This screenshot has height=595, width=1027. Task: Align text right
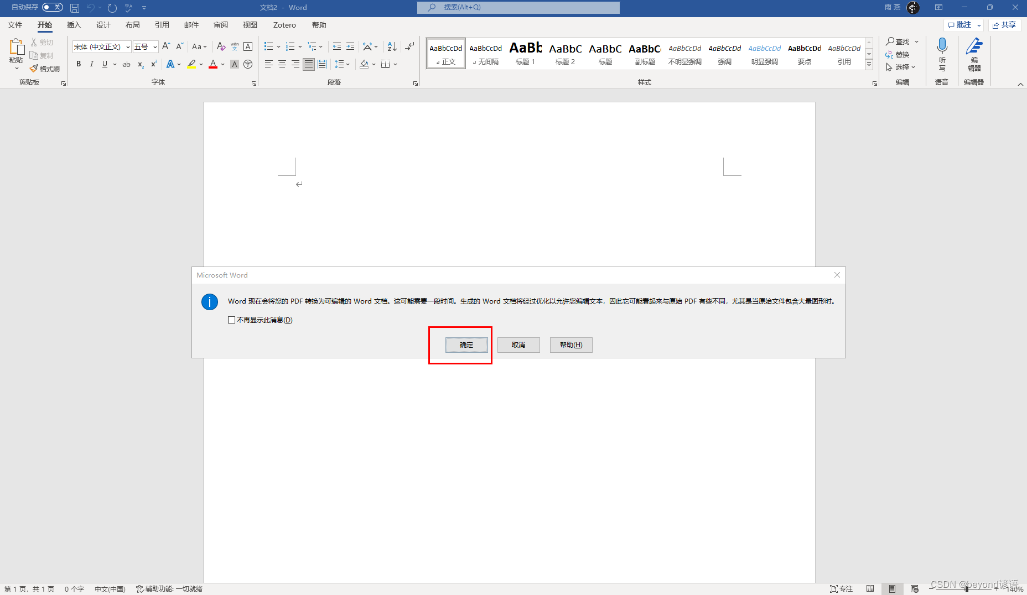point(295,64)
